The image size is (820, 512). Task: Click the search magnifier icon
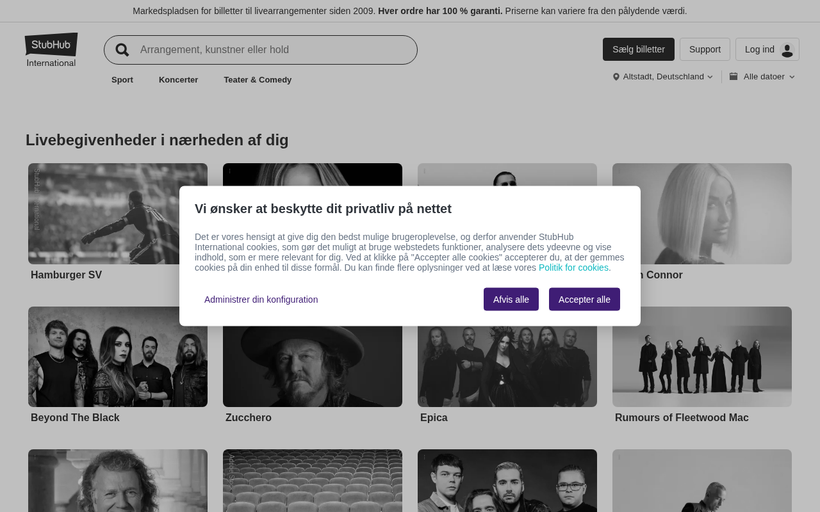click(122, 50)
